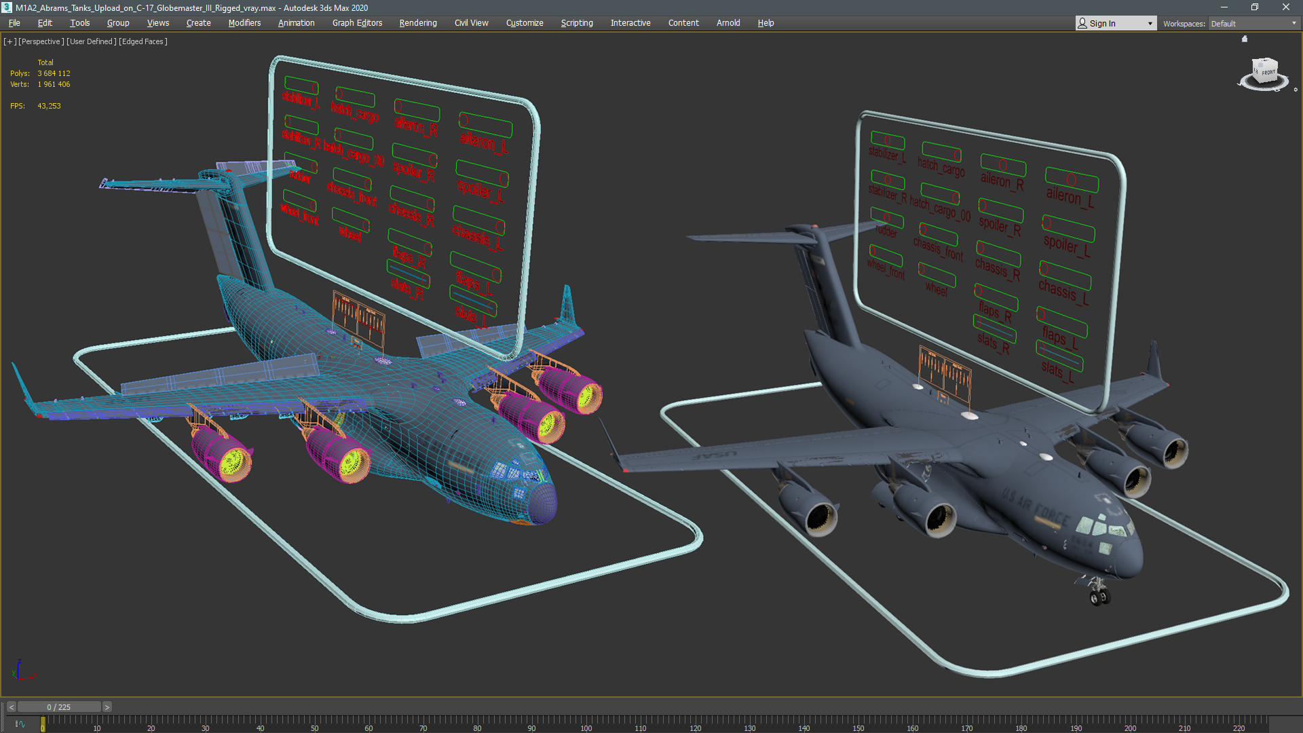
Task: Open the Workspaces Default dropdown
Action: coord(1253,24)
